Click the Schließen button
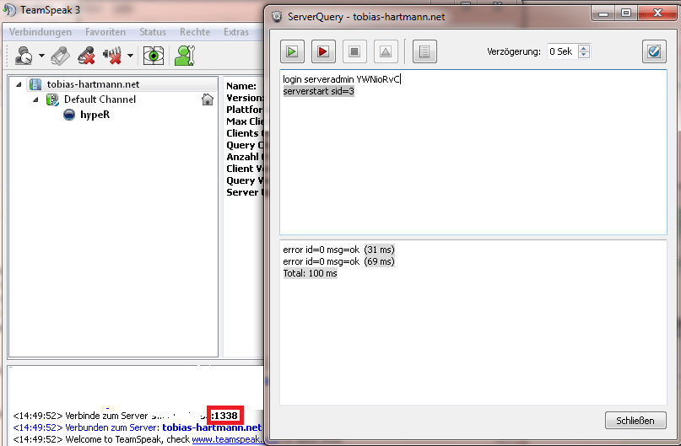Screen dimensions: 681x446 [x=635, y=421]
